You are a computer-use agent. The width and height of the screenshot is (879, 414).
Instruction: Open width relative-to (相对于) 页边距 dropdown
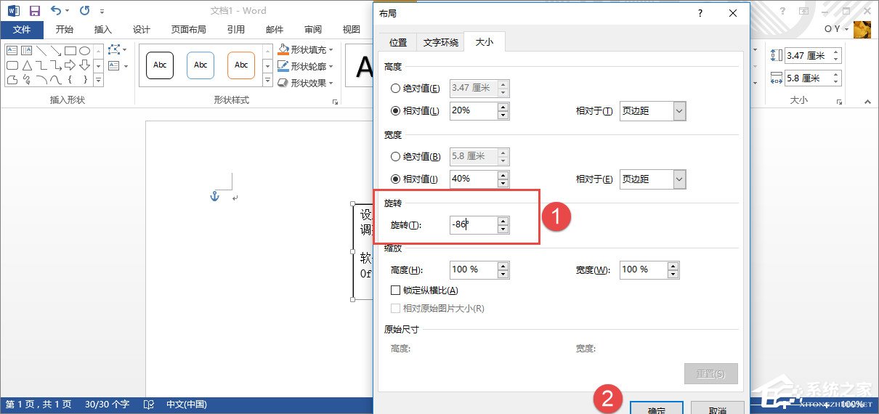(679, 179)
